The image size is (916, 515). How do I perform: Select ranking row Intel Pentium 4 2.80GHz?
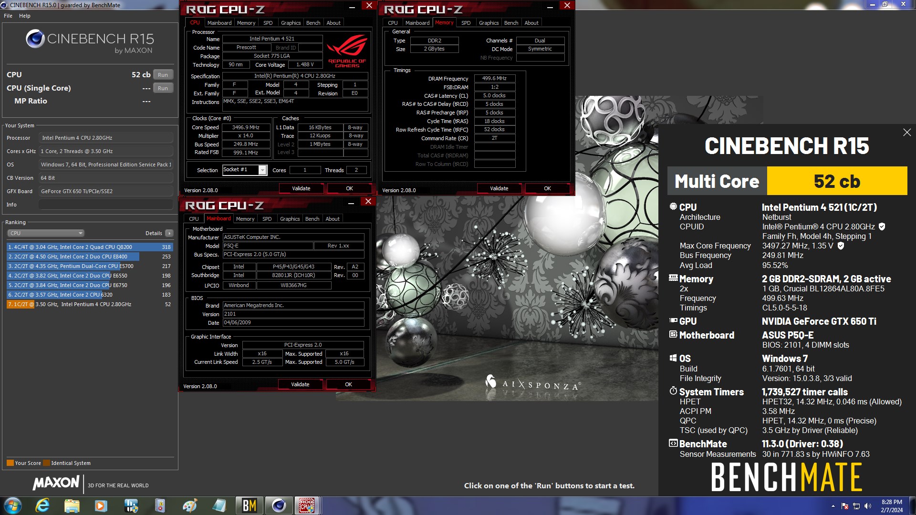pyautogui.click(x=90, y=304)
